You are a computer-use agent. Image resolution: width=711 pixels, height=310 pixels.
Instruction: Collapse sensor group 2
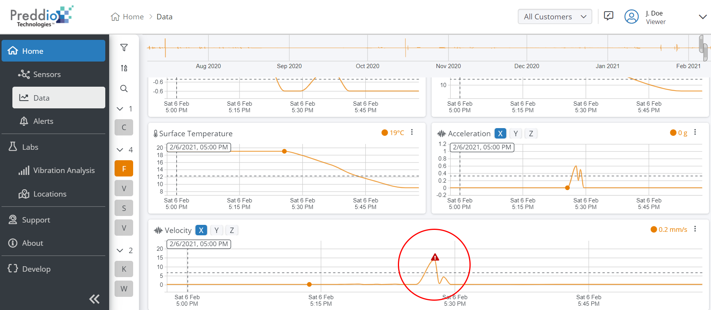[x=120, y=250]
